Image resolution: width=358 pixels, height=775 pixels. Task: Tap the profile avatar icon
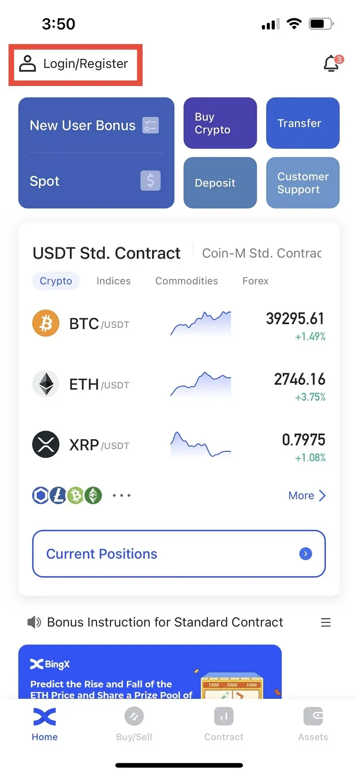[x=27, y=64]
